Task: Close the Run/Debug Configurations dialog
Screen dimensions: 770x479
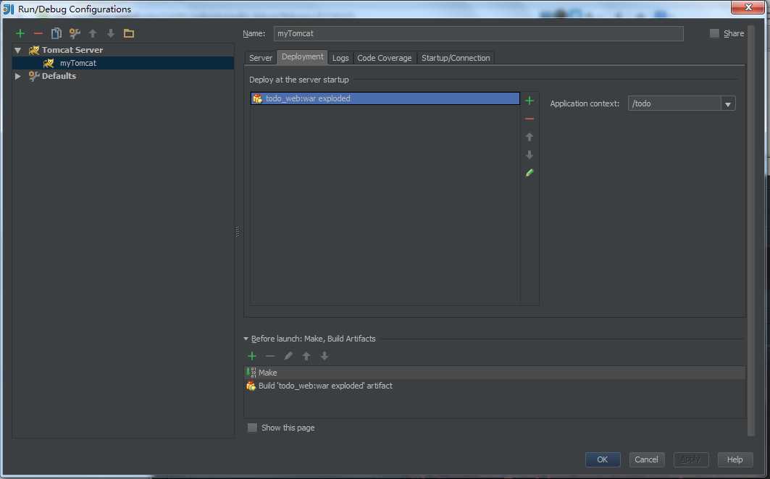Action: point(748,7)
